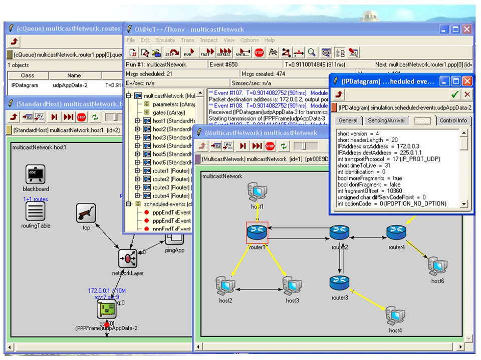Screen dimensions: 481x360
Task: Select the router1 module in network diagram
Action: click(257, 232)
